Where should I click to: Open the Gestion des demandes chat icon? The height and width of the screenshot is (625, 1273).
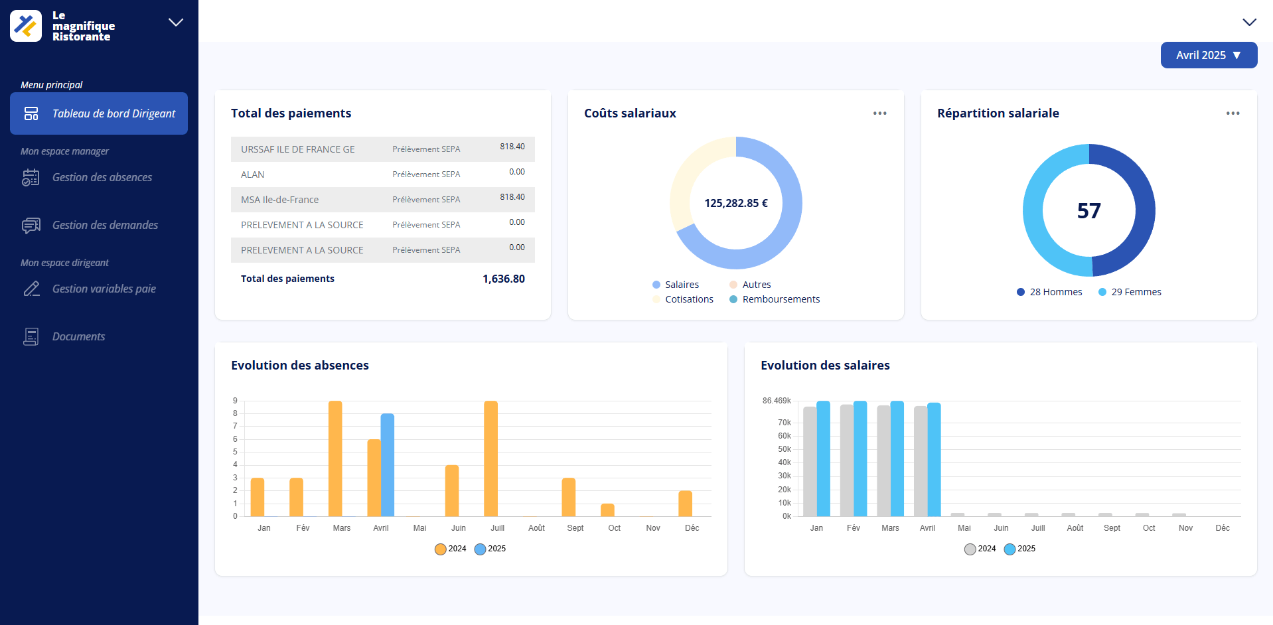coord(31,225)
